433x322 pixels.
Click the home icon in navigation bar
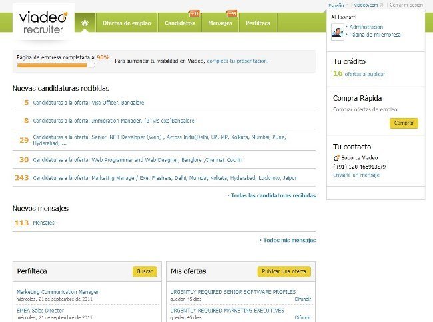85,23
